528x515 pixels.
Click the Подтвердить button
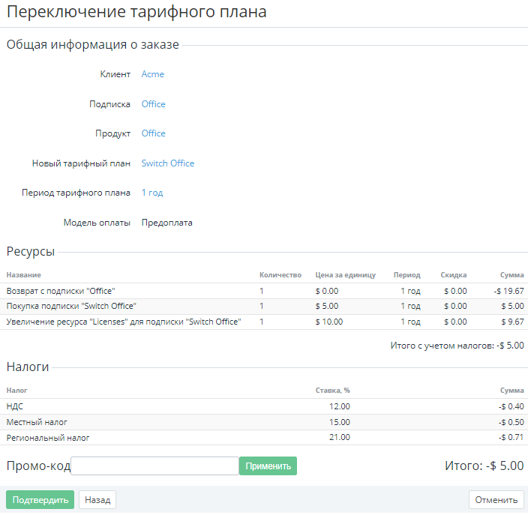tap(40, 500)
